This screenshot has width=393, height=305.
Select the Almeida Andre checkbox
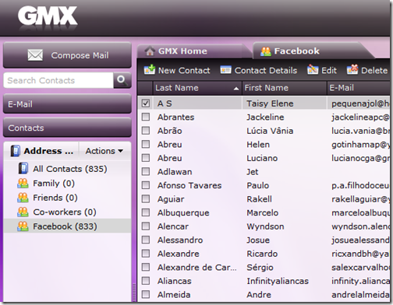coord(146,295)
